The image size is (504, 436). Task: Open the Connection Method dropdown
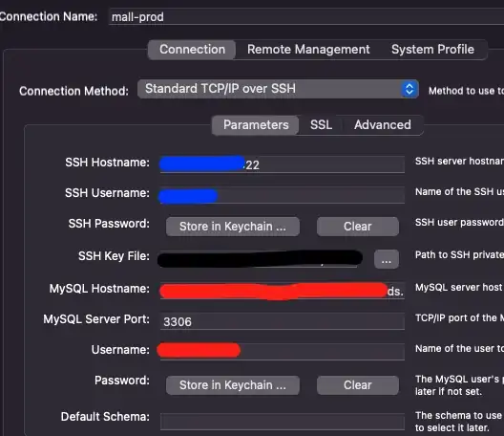[x=278, y=89]
